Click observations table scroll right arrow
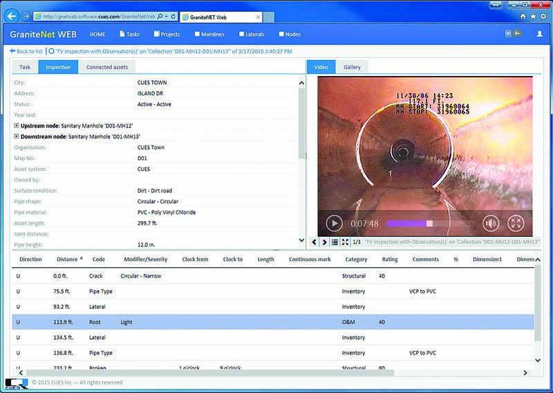553x393 pixels. (525, 373)
